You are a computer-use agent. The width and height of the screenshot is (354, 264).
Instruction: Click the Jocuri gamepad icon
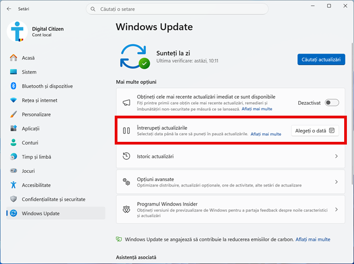[x=14, y=171]
